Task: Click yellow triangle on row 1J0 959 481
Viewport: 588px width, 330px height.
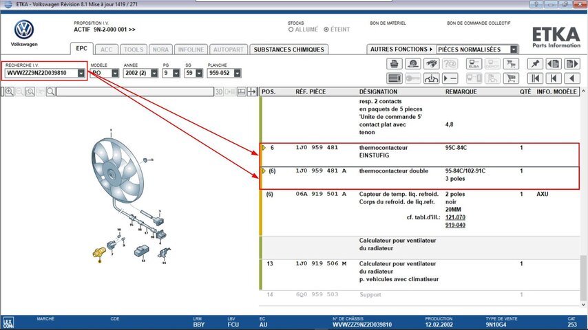Action: 264,148
